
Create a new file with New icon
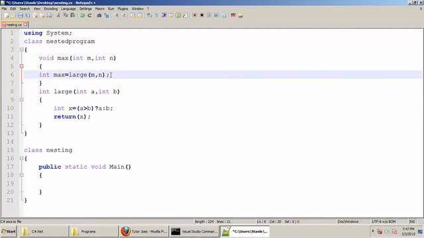click(x=7, y=15)
